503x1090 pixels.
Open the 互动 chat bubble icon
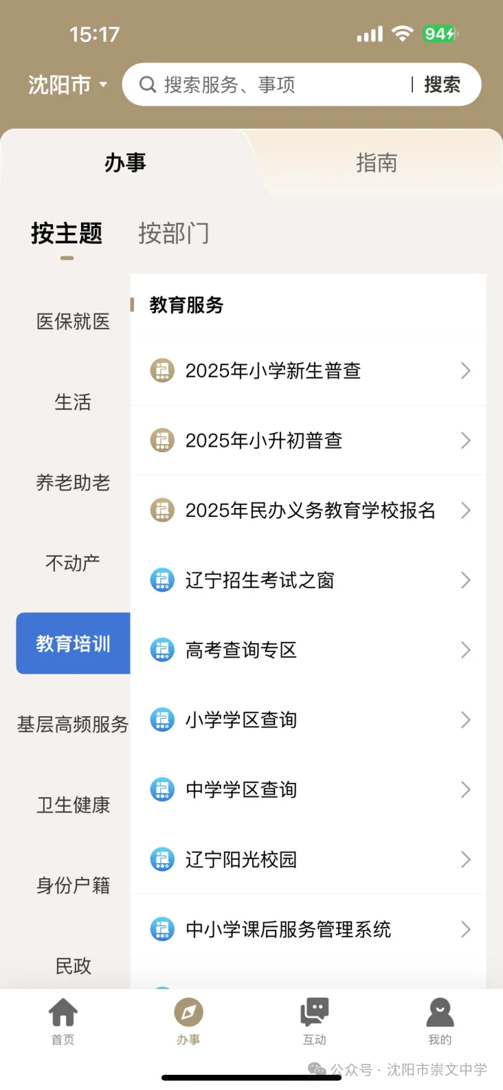[315, 1012]
